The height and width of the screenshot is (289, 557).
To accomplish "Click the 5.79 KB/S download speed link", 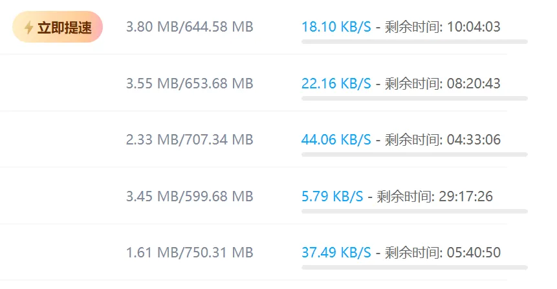I will [332, 196].
